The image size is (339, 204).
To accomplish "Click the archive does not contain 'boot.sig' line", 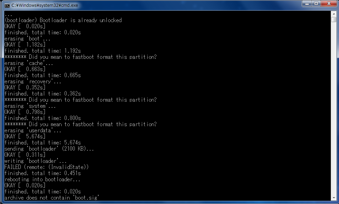I will pyautogui.click(x=52, y=198).
